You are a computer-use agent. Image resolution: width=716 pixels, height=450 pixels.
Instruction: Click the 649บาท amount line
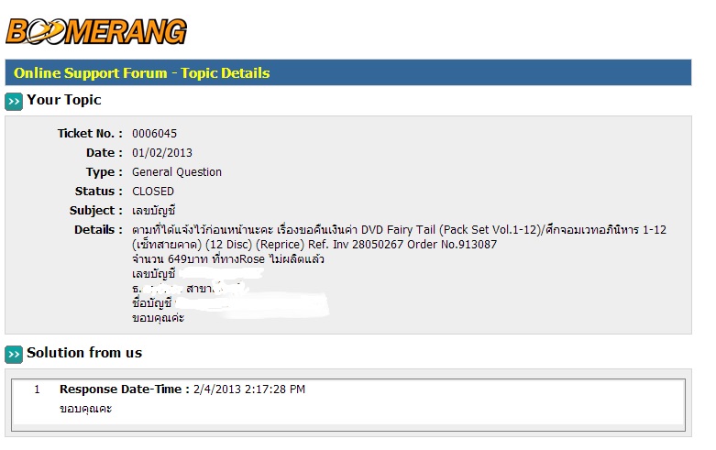tap(228, 259)
